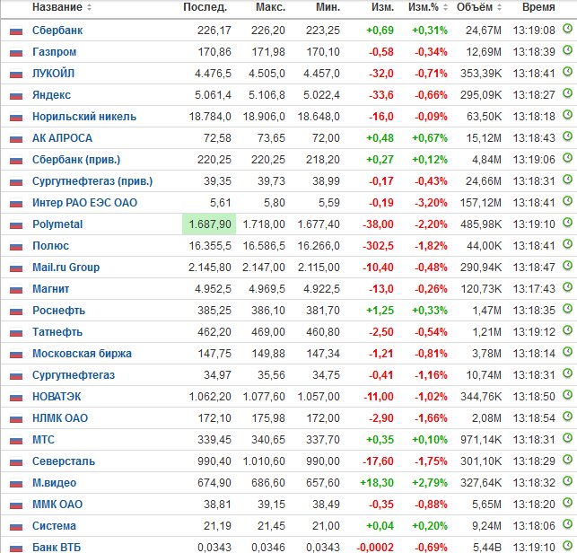Open the Сбербанк stock link
The image size is (577, 553).
point(57,31)
